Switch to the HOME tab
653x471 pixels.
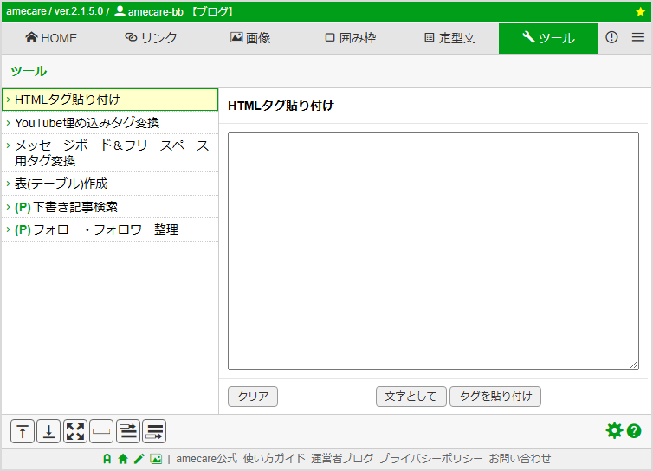[x=51, y=38]
